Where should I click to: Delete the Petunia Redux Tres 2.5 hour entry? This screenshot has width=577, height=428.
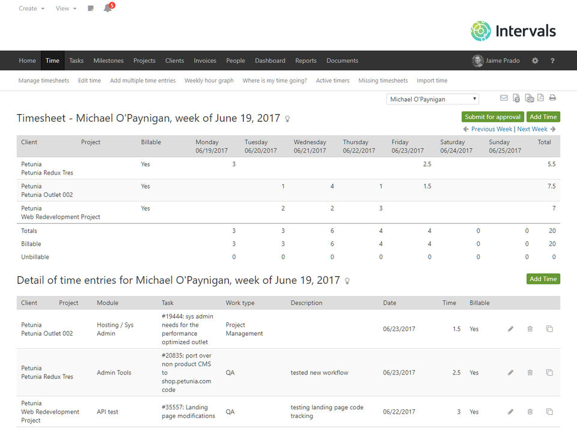tap(530, 373)
